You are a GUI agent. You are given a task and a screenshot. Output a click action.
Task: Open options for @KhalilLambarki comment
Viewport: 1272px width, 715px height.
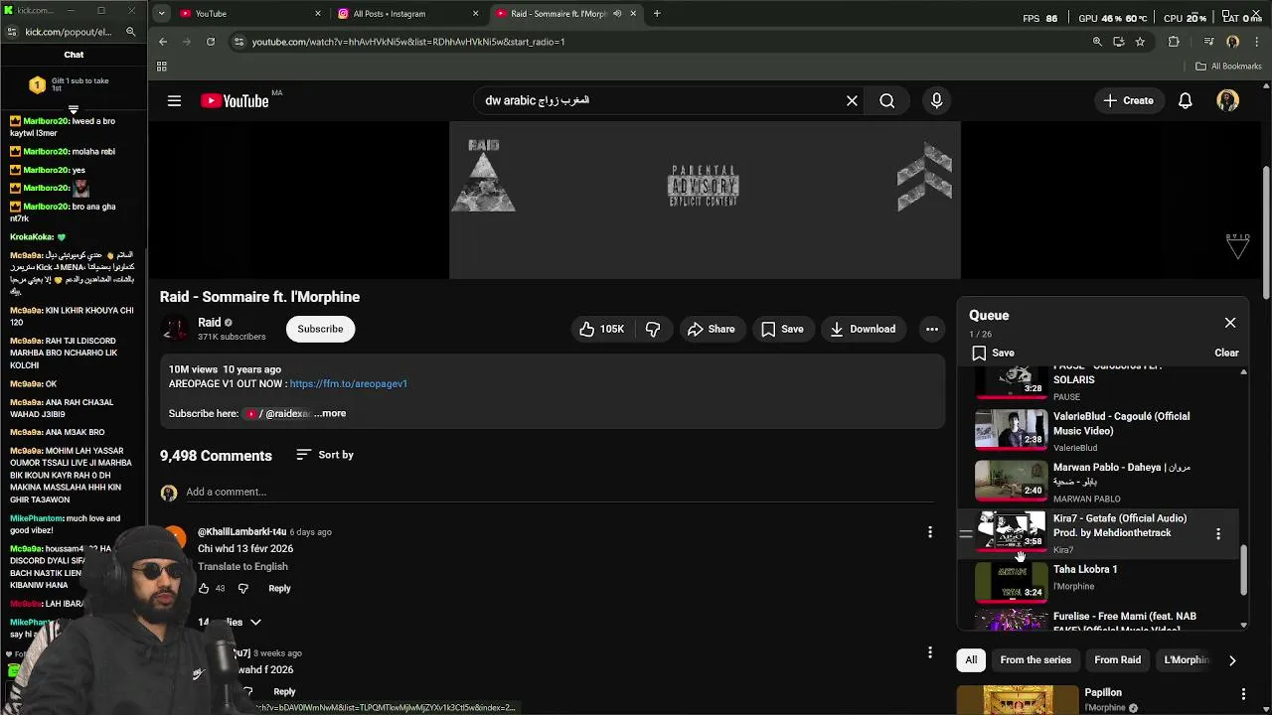click(x=930, y=532)
